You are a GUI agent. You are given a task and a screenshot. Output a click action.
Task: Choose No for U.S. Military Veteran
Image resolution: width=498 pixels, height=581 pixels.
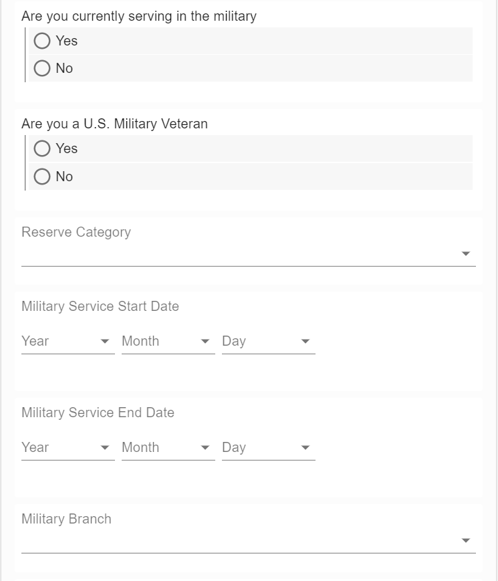[x=42, y=177]
